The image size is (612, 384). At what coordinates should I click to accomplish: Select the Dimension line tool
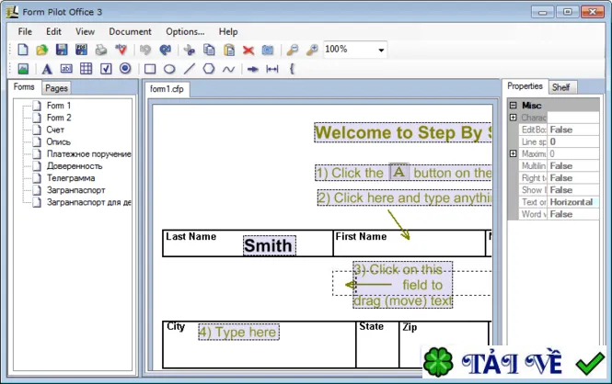272,69
